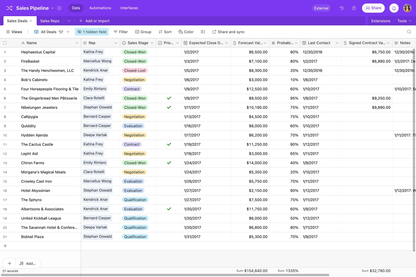Click the horizontal scrollbar at bottom
Screen dimensions: 416x277
pos(165,275)
